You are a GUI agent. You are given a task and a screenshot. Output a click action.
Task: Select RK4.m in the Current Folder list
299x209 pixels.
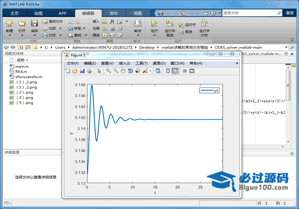point(21,71)
